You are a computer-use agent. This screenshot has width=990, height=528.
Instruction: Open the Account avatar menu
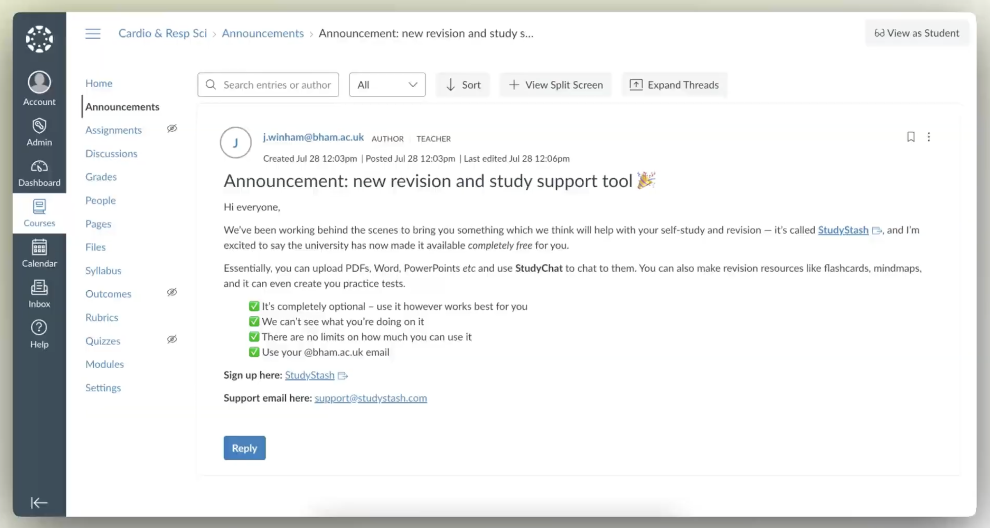tap(39, 82)
